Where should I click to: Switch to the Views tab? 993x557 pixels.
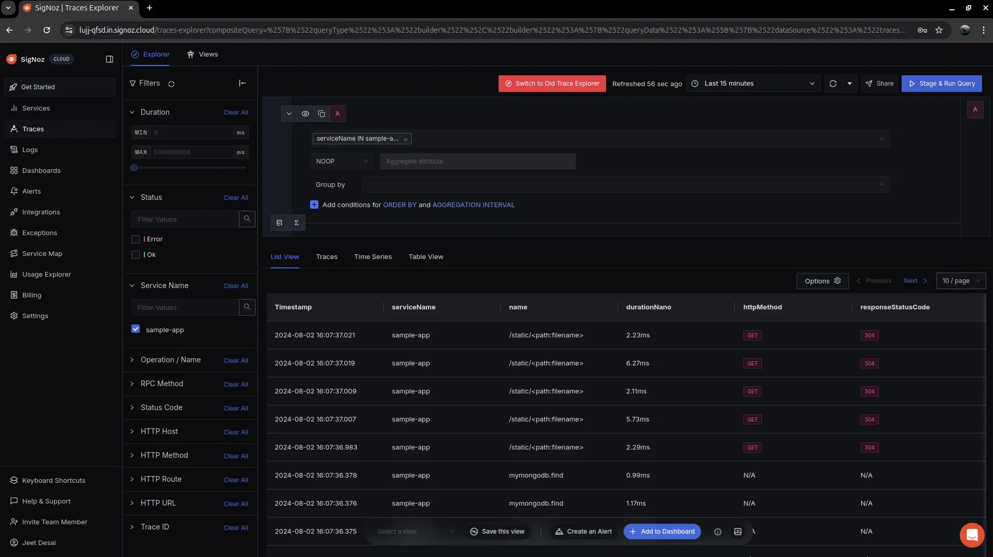pyautogui.click(x=202, y=54)
